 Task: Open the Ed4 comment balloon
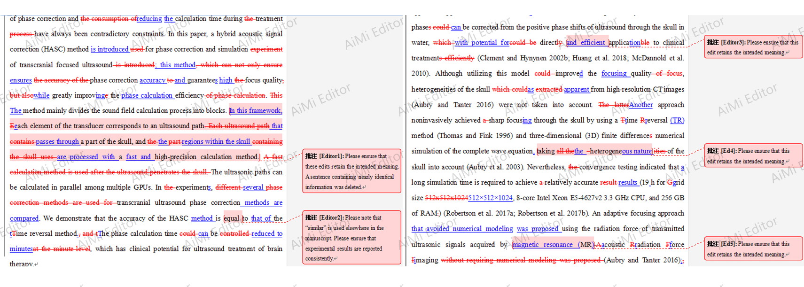click(753, 156)
